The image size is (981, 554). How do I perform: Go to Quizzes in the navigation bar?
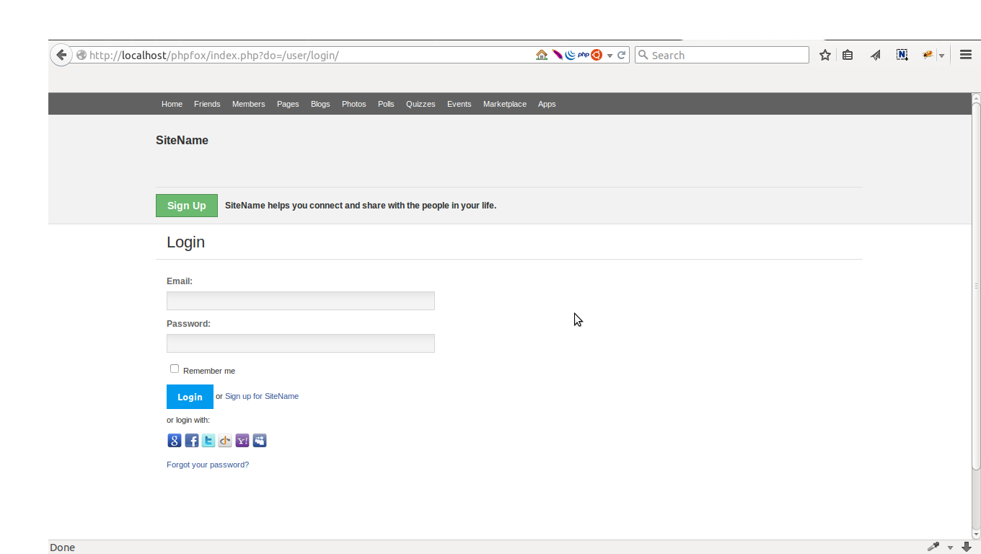pyautogui.click(x=421, y=104)
